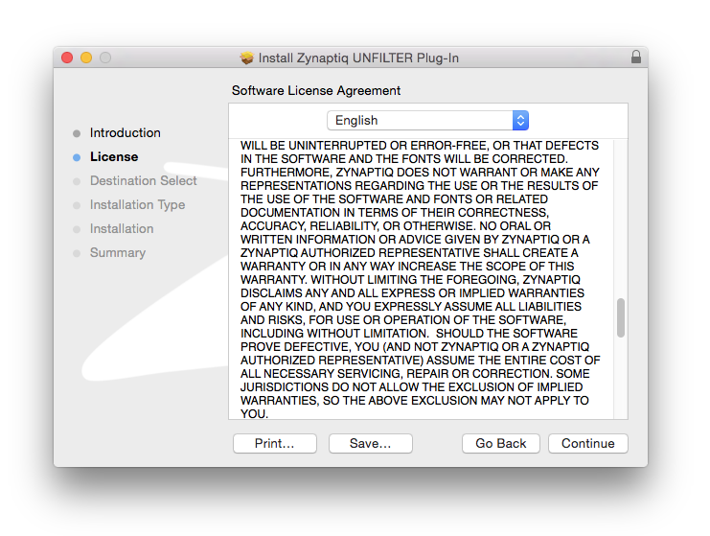The image size is (710, 536).
Task: Click the Destination Select step
Action: [x=143, y=181]
